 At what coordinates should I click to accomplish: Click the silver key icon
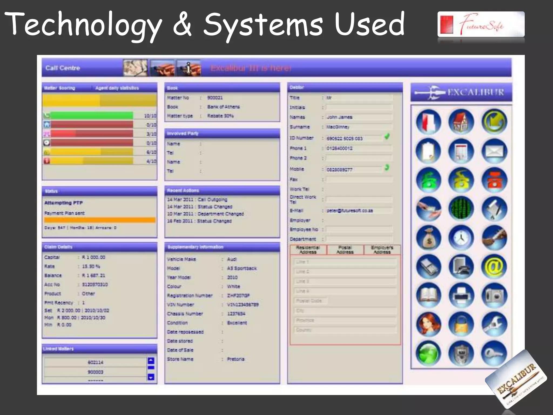coord(494,353)
